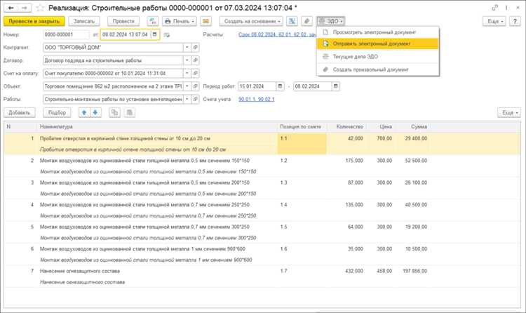The height and width of the screenshot is (313, 526).
Task: Expand the Контрагент dropdown arrow
Action: click(187, 48)
